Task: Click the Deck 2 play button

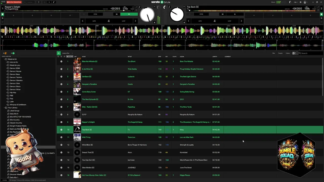Action: pyautogui.click(x=235, y=14)
